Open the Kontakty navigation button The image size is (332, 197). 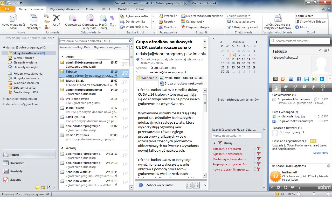(29, 171)
